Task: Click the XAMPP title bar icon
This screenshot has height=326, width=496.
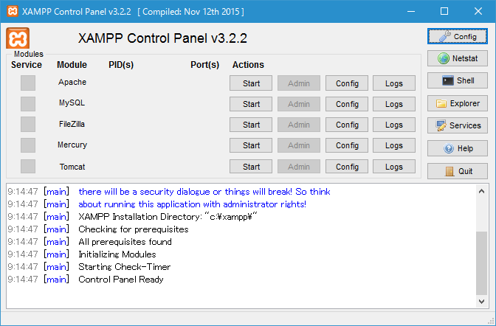Action: coord(12,12)
